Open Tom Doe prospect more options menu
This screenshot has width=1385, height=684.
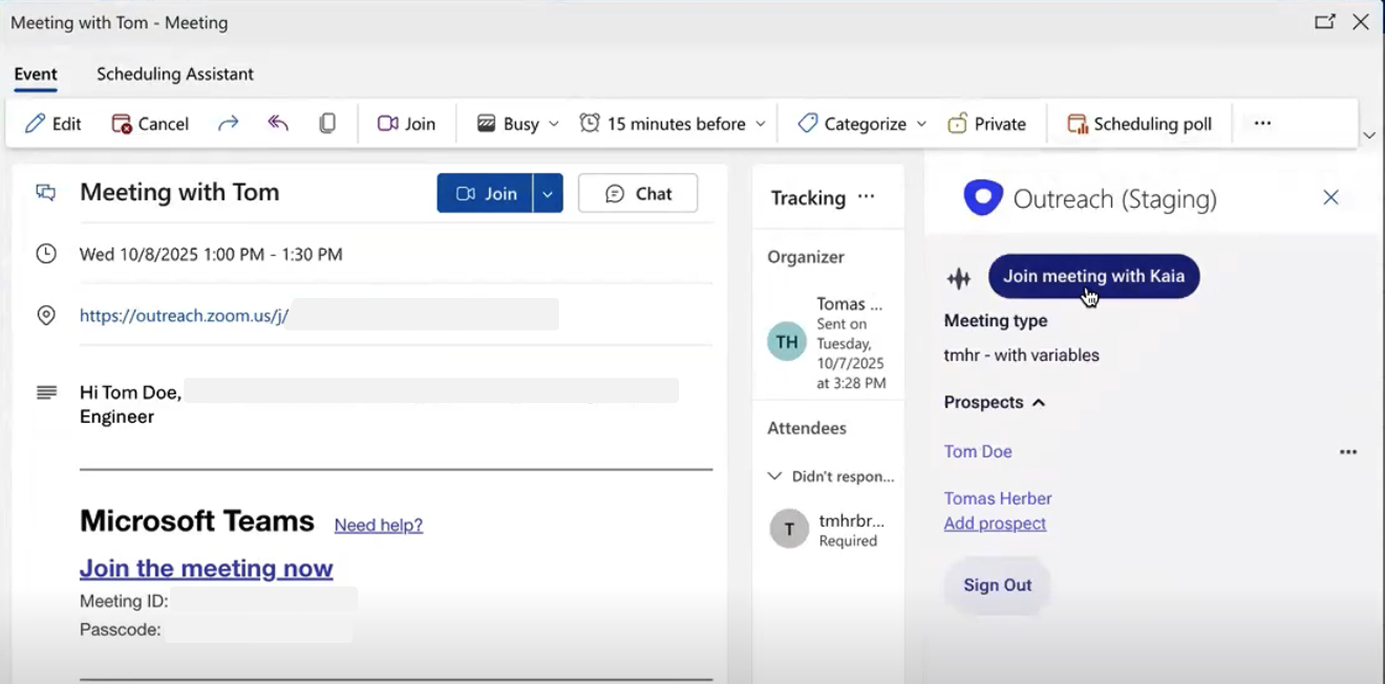tap(1347, 452)
